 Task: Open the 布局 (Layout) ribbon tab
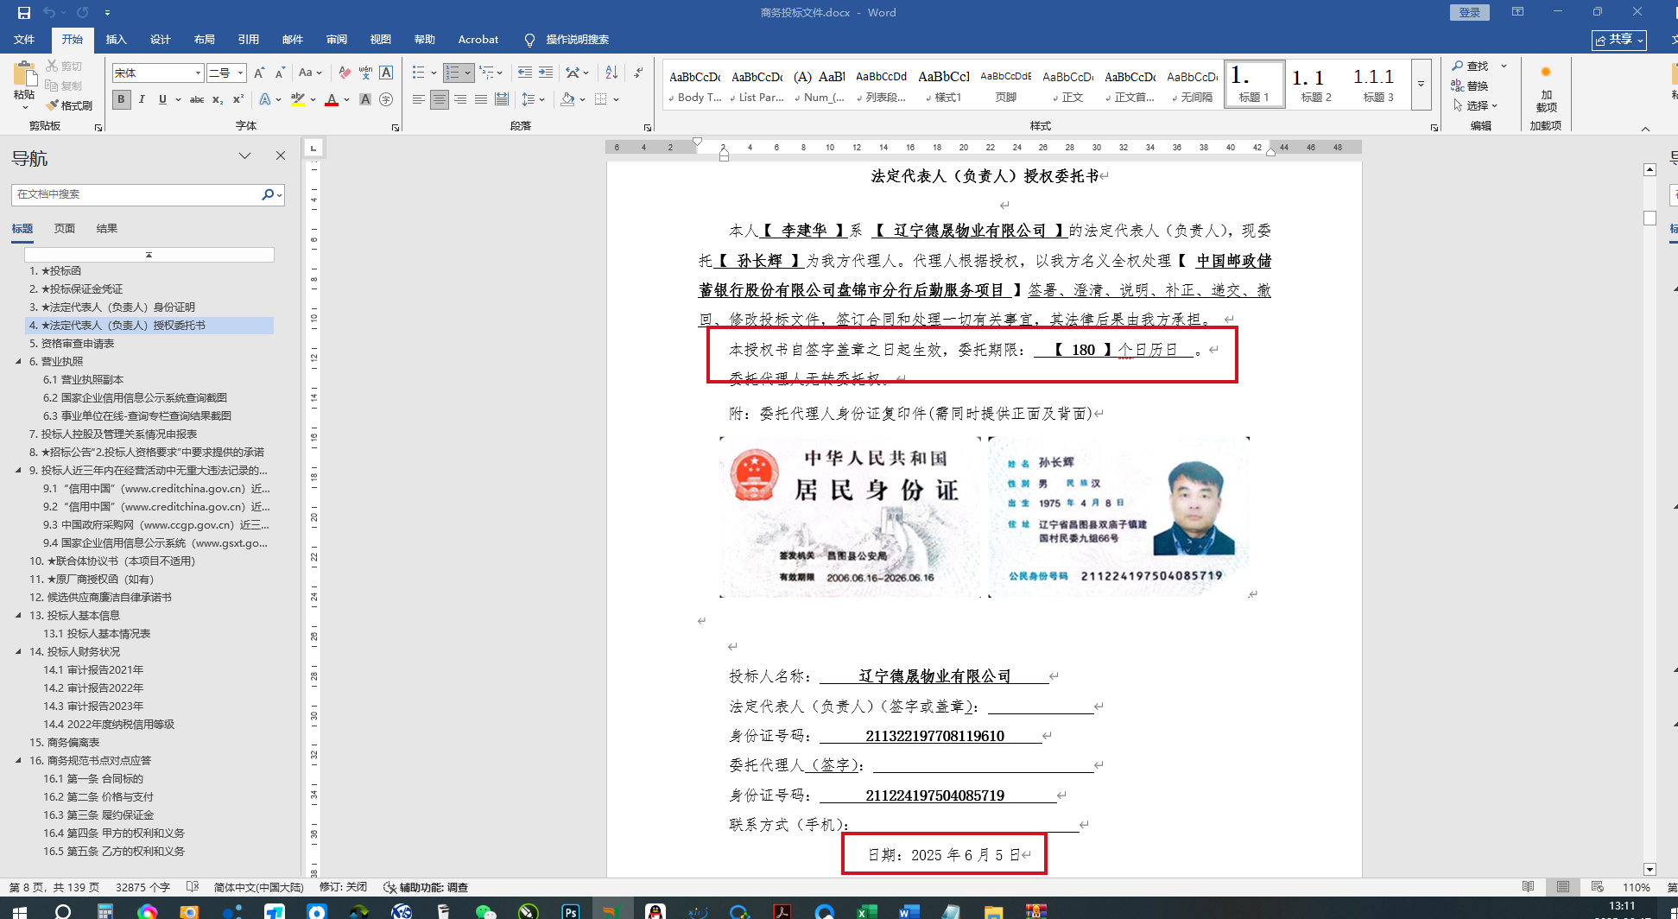click(x=205, y=40)
